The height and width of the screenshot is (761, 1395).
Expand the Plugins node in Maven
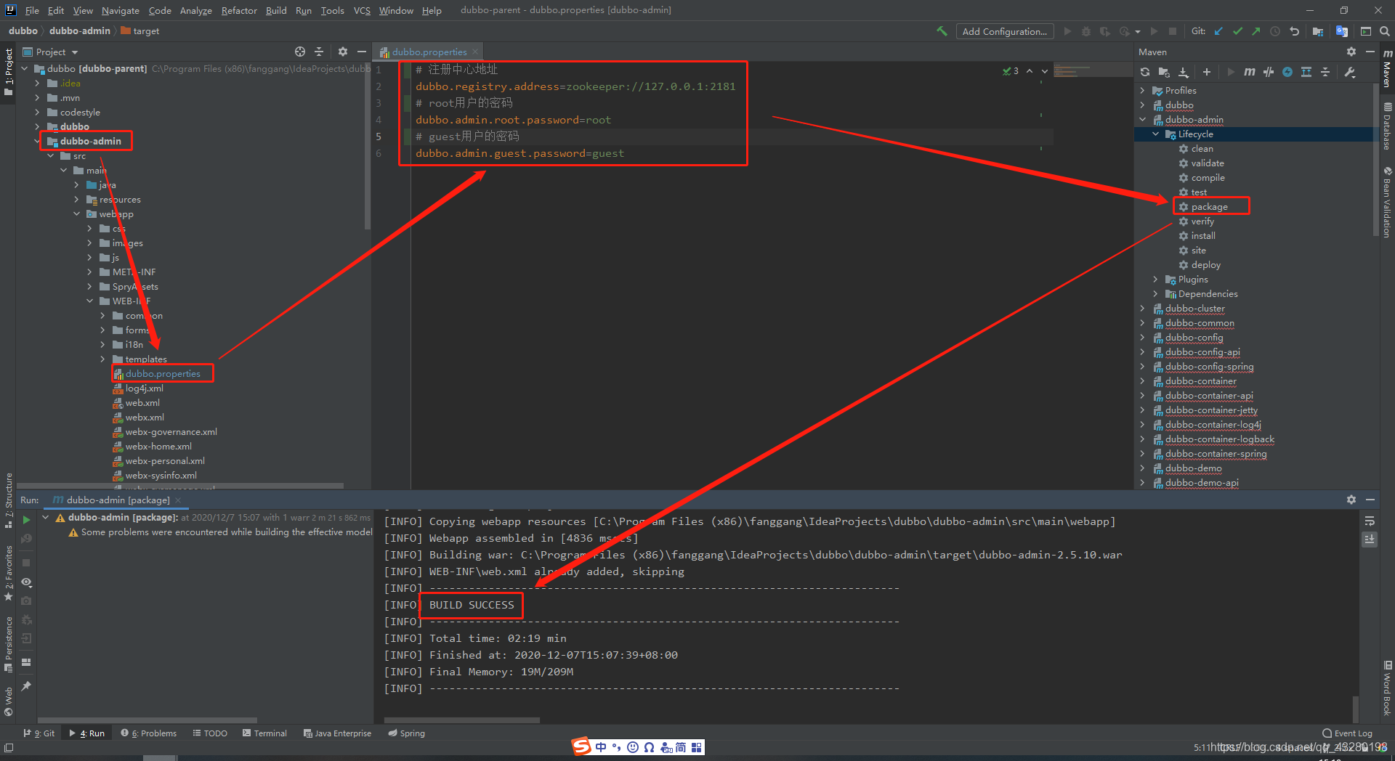(x=1156, y=279)
